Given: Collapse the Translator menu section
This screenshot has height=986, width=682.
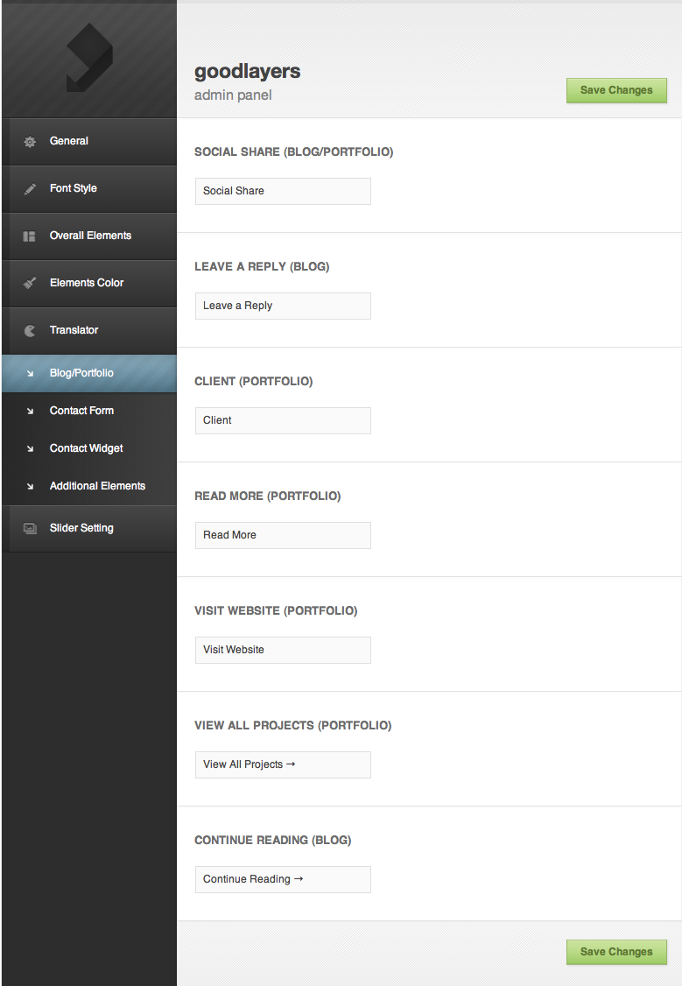Looking at the screenshot, I should (74, 330).
